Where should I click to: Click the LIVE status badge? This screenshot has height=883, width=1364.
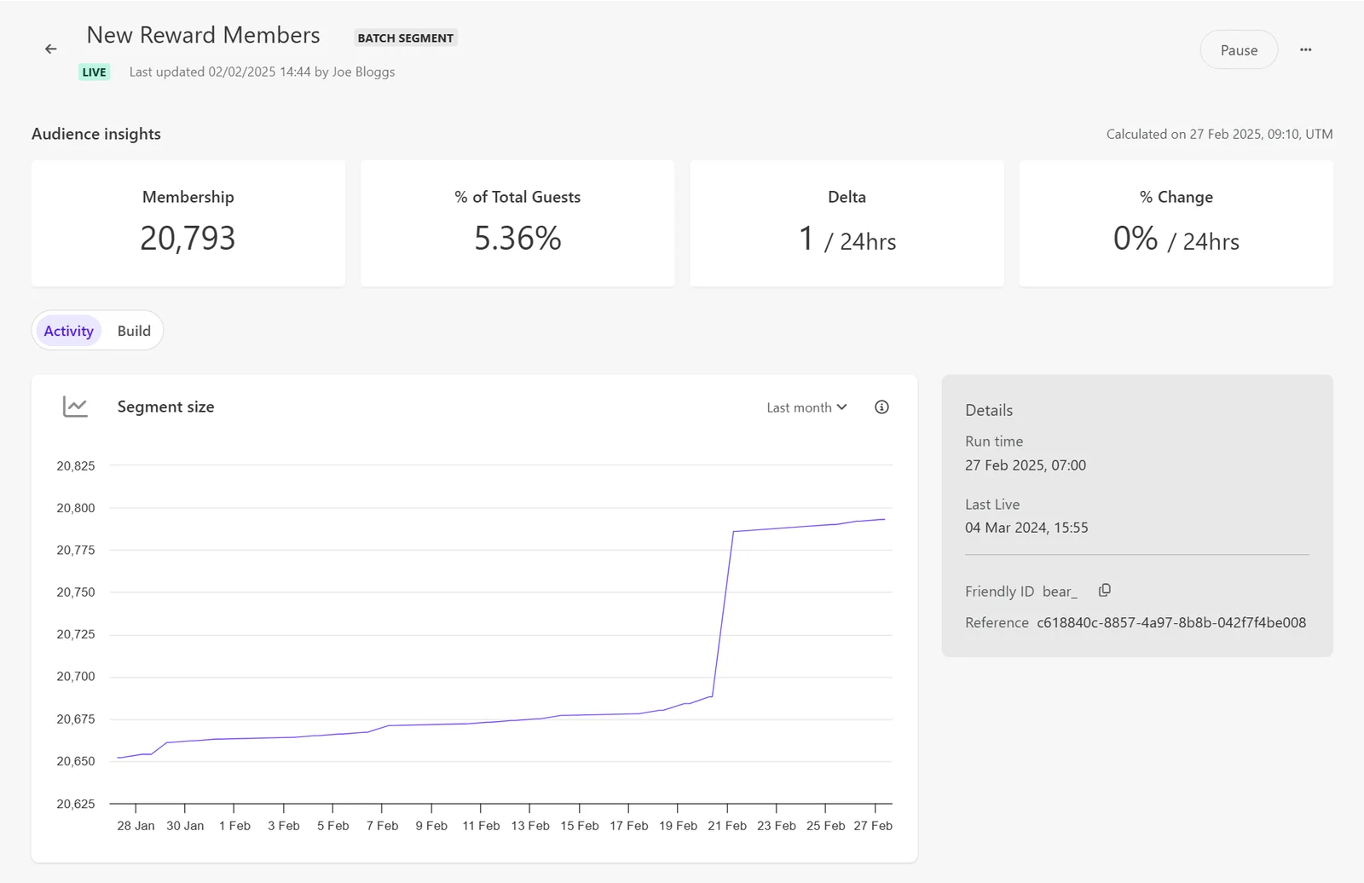95,72
